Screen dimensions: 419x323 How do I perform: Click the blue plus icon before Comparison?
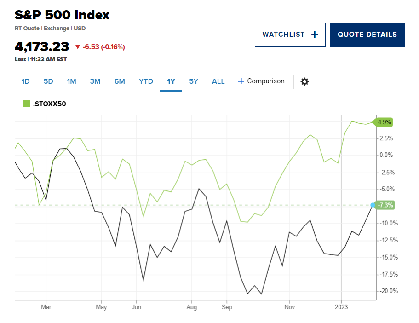pos(241,81)
